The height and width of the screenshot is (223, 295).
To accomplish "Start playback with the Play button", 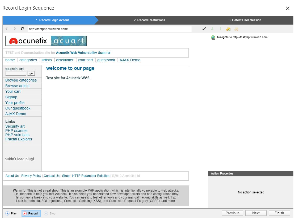I will 11,213.
